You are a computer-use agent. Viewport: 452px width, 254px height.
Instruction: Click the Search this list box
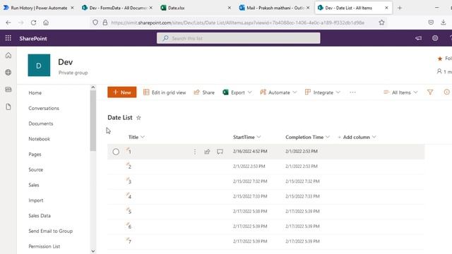pos(239,38)
